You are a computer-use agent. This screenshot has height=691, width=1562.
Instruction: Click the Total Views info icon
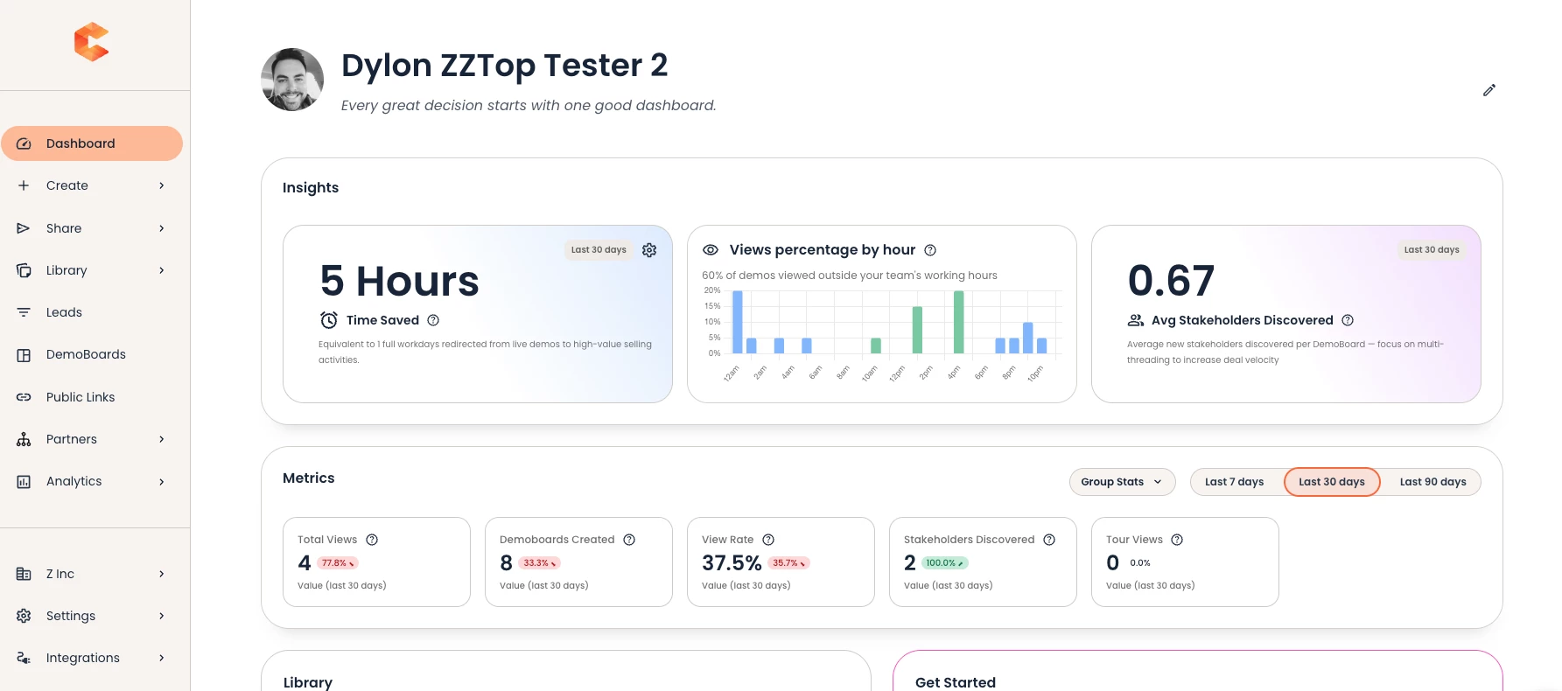pos(372,540)
